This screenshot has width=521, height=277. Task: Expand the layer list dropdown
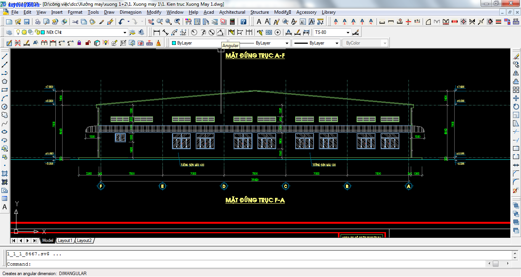[x=125, y=32]
